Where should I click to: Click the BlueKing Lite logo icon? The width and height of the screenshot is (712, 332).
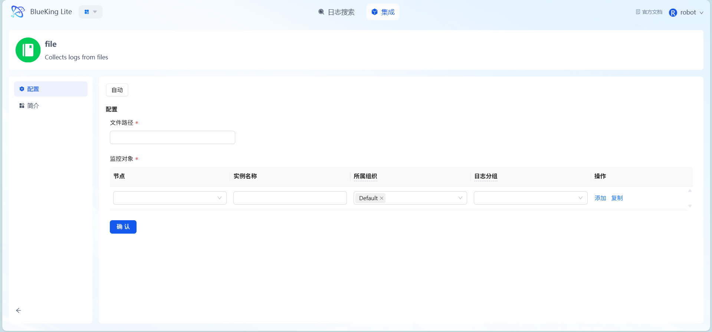[18, 12]
